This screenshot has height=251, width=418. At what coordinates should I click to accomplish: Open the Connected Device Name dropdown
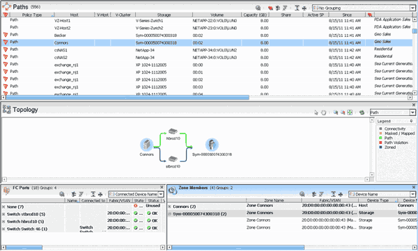(161, 194)
